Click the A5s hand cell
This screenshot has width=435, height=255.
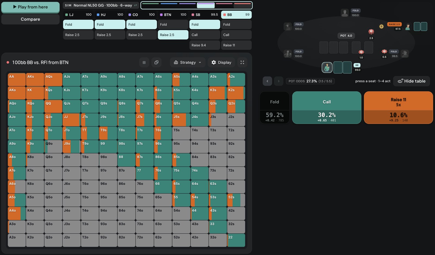(181, 80)
